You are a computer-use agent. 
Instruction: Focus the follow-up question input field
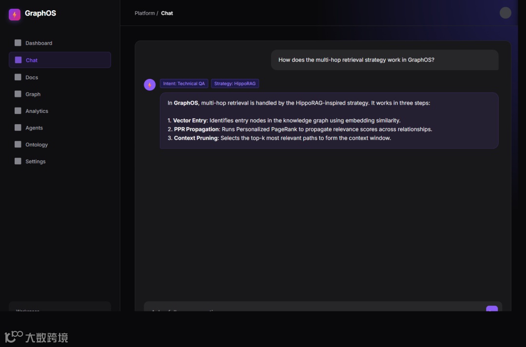pos(314,307)
